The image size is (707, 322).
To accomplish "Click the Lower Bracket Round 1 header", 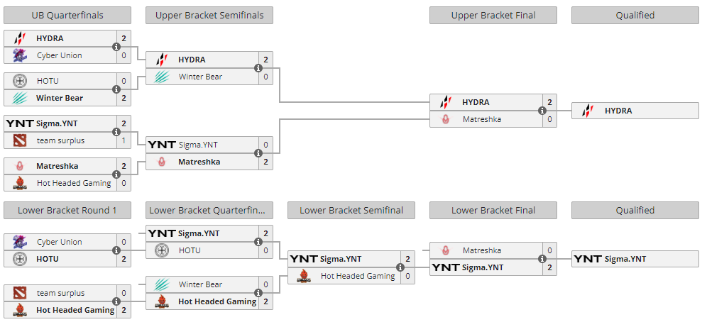I will pyautogui.click(x=67, y=210).
